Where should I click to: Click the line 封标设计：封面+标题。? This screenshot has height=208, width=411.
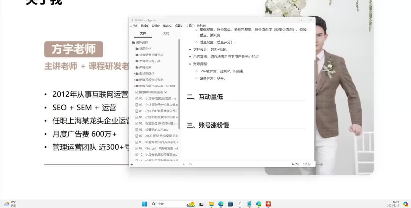(x=211, y=50)
